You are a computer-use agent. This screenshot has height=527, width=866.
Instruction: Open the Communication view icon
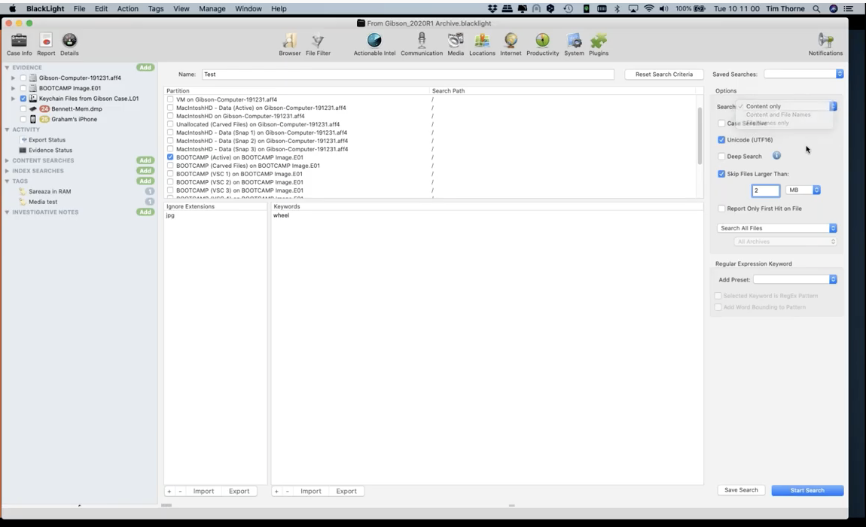pyautogui.click(x=422, y=41)
